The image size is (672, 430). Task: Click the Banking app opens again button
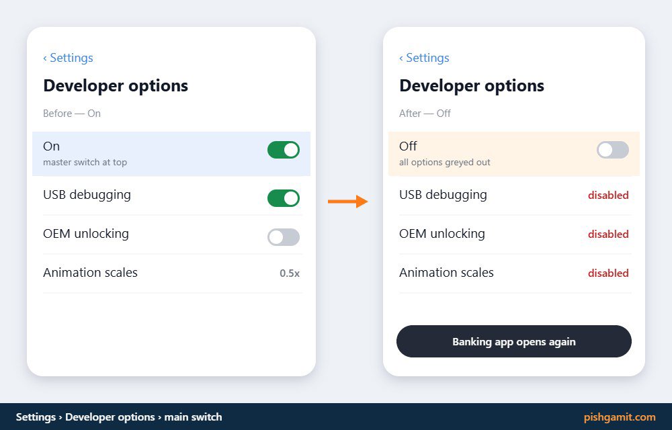click(x=514, y=341)
